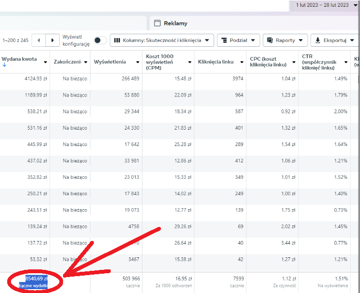Screen dimensions: 360x293
Task: Toggle the Wyświetl konfigurację switch
Action: click(100, 40)
